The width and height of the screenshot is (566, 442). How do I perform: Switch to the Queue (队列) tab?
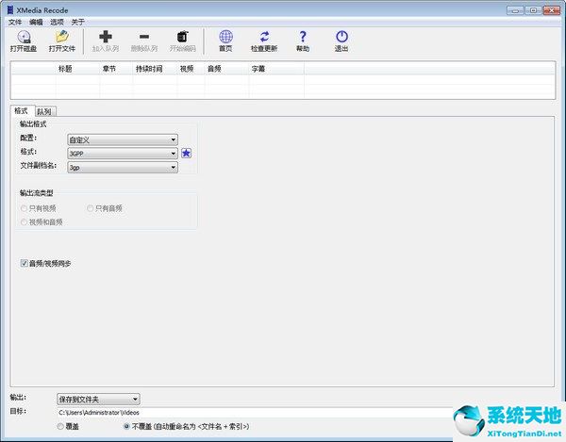coord(45,112)
